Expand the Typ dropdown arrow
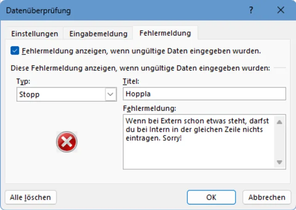296x210 pixels. pyautogui.click(x=110, y=94)
